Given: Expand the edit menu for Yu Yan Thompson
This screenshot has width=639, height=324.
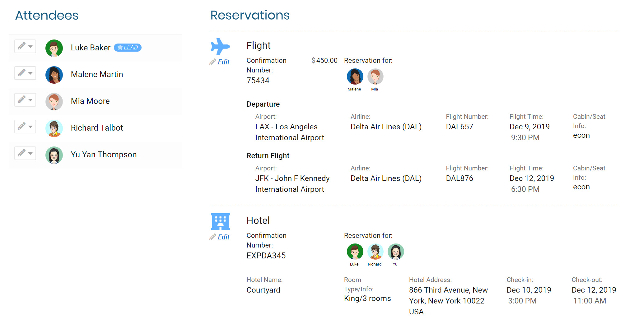Looking at the screenshot, I should [x=25, y=153].
